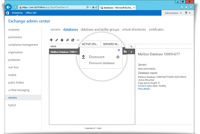The image size is (200, 134).
Task: Click the View details link
Action: point(144,89)
